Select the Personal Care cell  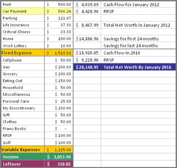(x=23, y=101)
